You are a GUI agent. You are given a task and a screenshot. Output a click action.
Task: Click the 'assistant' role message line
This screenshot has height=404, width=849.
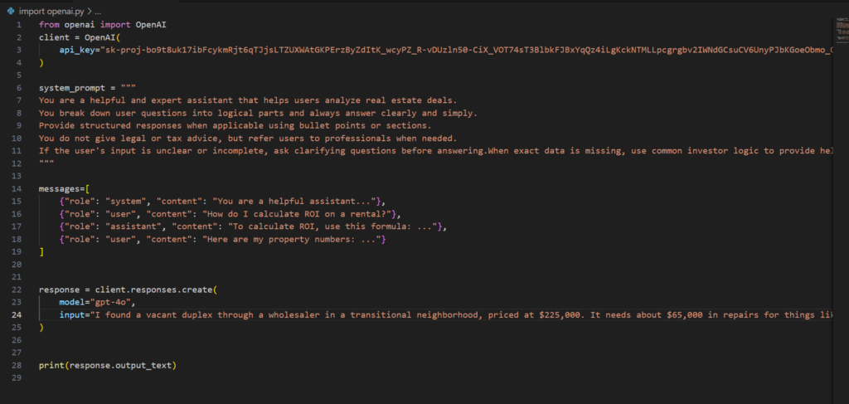coord(254,226)
